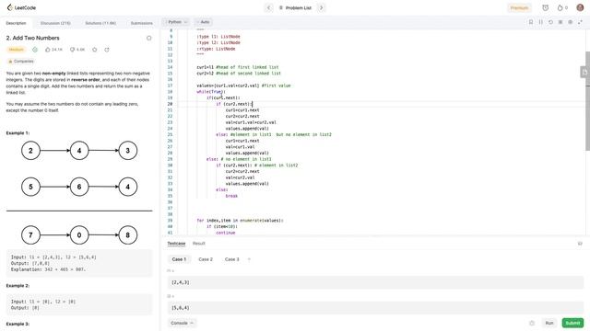The image size is (590, 331).
Task: Go to the previous problem arrow
Action: pyautogui.click(x=268, y=7)
